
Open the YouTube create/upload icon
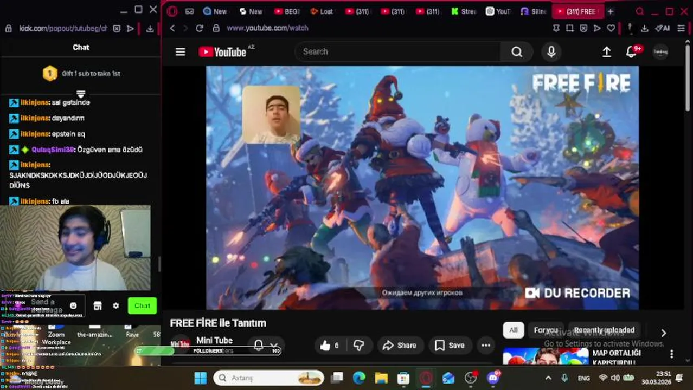607,51
